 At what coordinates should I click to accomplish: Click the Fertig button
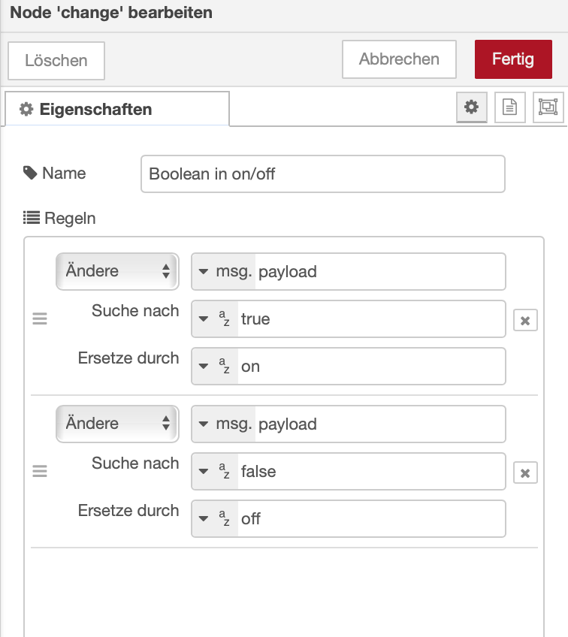[x=513, y=59]
